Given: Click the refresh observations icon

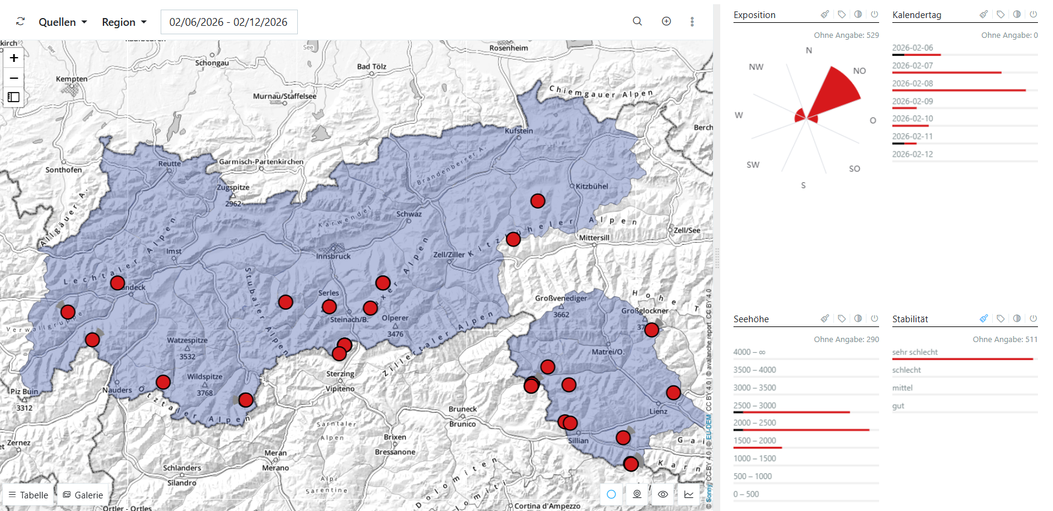Looking at the screenshot, I should pos(20,22).
